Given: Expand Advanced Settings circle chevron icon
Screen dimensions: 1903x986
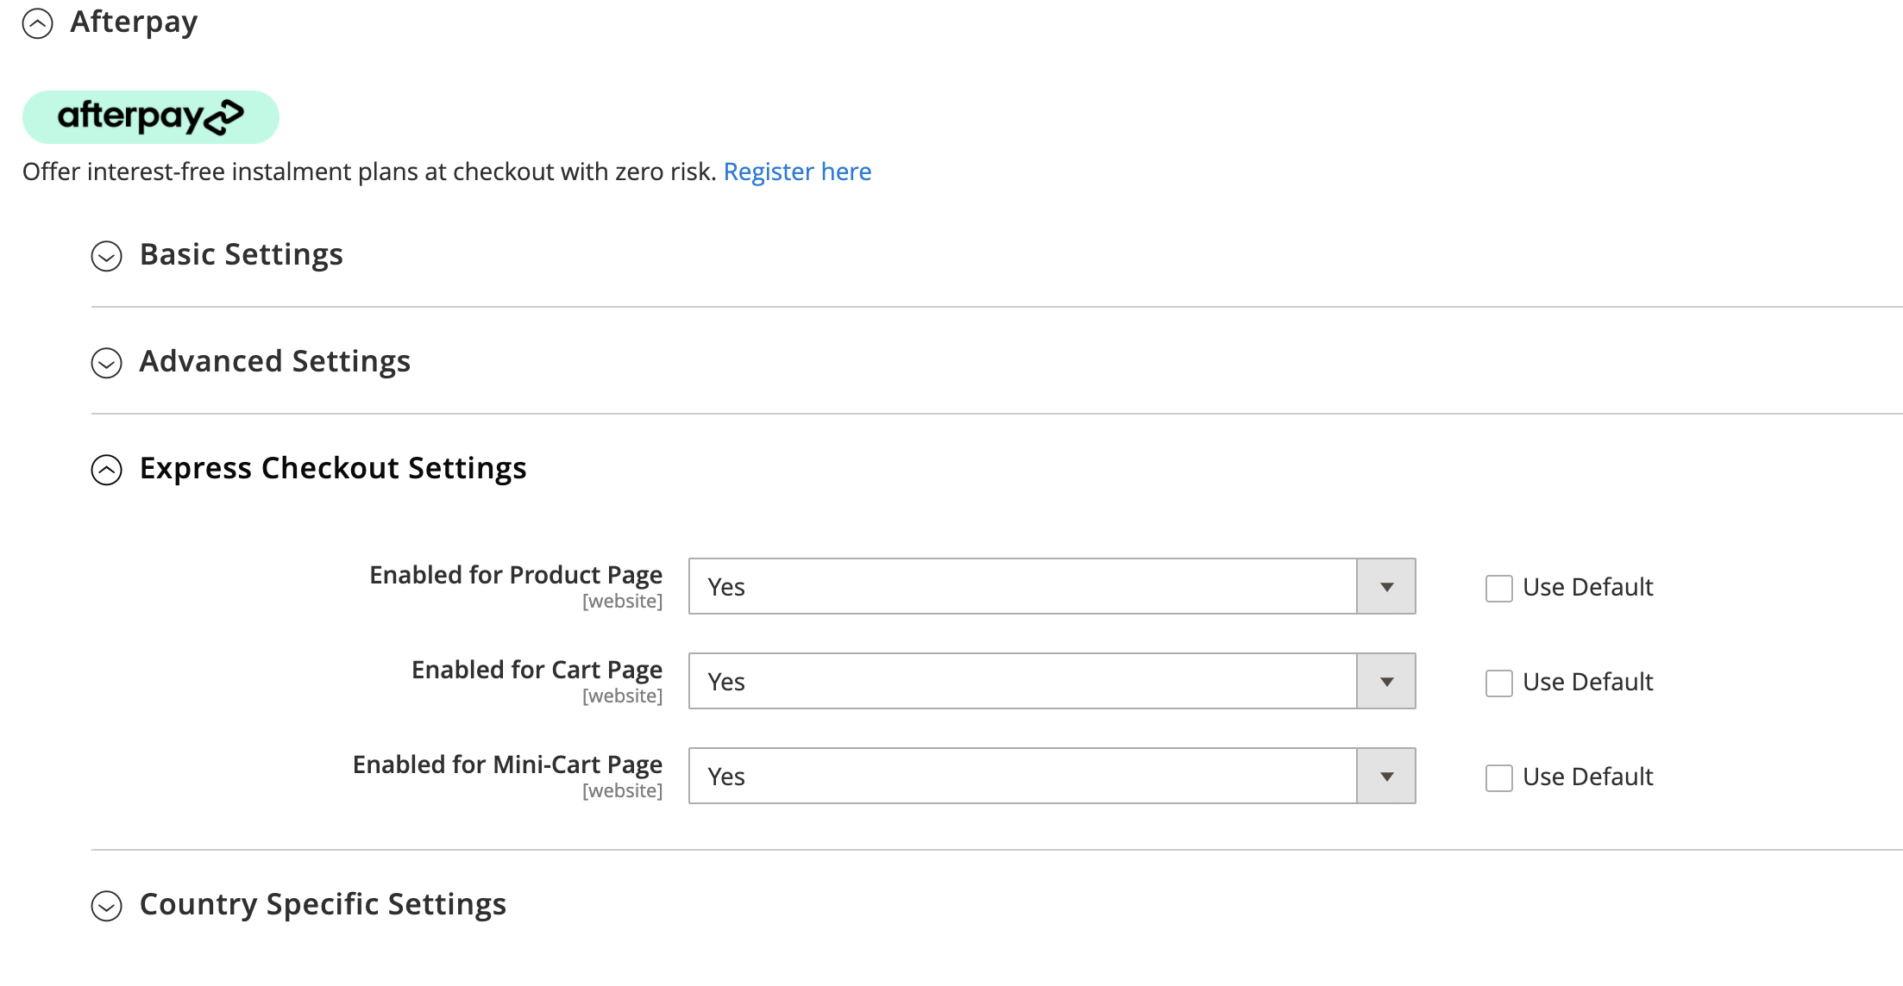Looking at the screenshot, I should (x=107, y=363).
